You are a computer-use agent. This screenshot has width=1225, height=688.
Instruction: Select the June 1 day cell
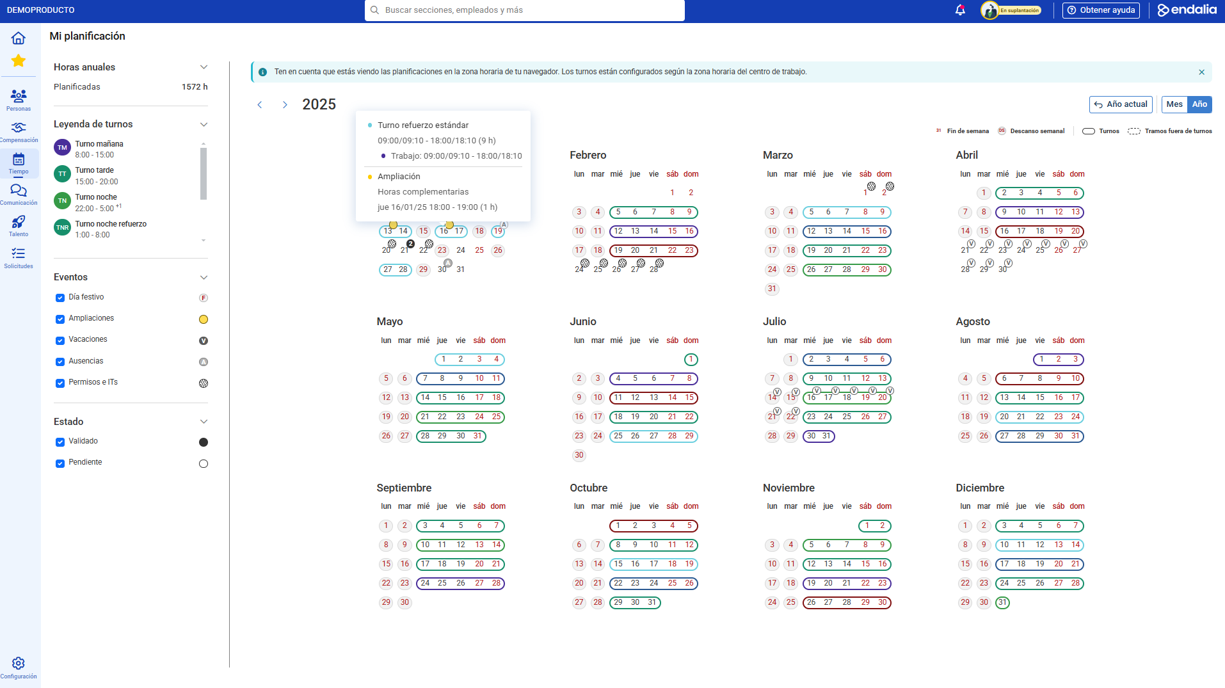click(691, 360)
